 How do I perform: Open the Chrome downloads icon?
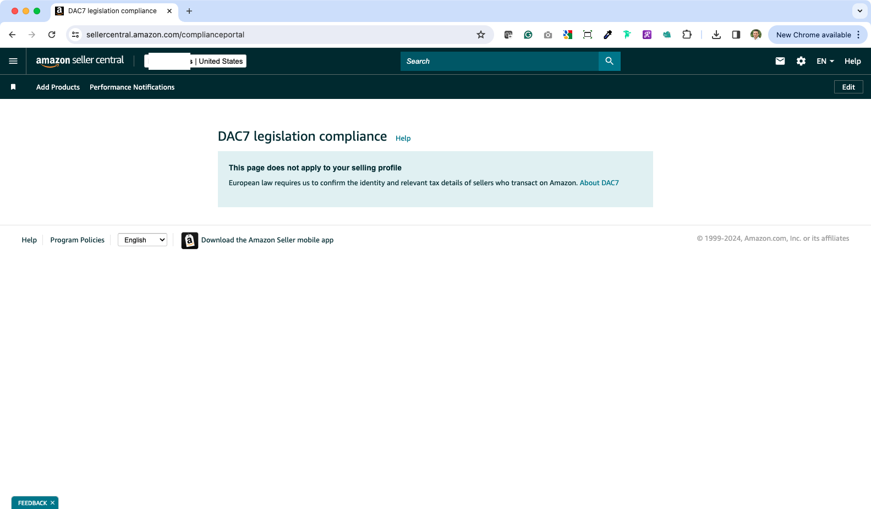tap(716, 35)
